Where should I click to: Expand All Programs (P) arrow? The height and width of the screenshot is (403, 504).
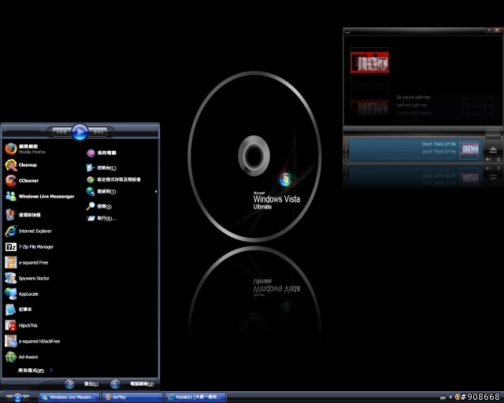[52, 370]
